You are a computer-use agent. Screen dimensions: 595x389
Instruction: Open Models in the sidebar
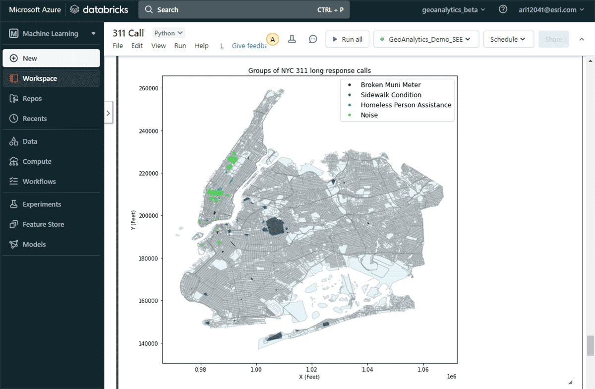coord(34,244)
